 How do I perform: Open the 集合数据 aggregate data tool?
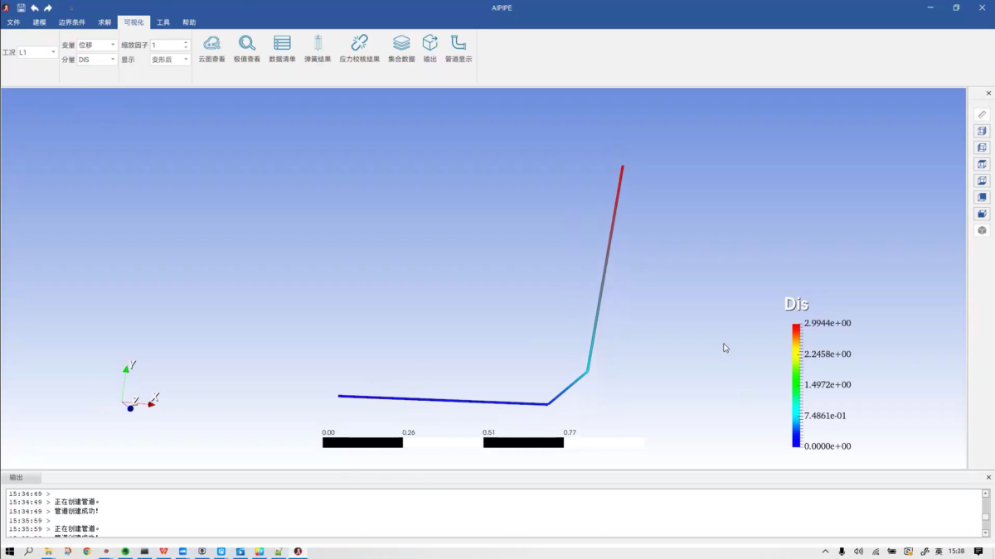[x=401, y=49]
